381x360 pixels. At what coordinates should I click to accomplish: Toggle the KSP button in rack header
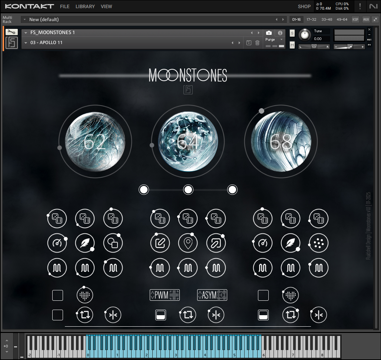[x=355, y=19]
